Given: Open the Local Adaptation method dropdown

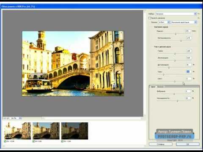Looking at the screenshot, I should point(184,22).
